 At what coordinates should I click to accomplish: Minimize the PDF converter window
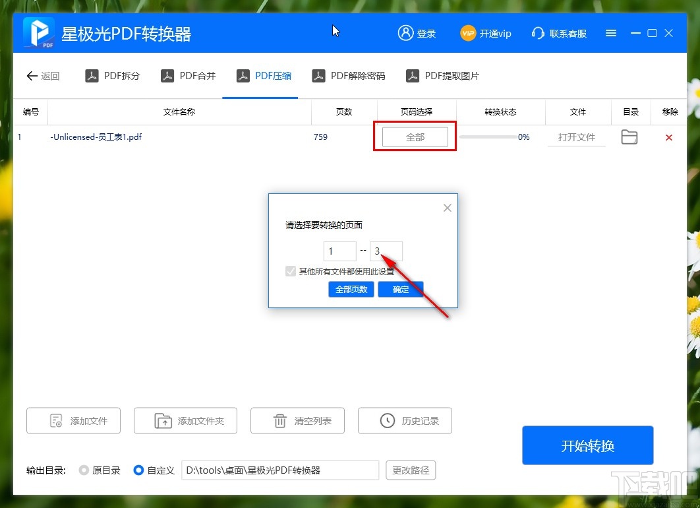635,33
